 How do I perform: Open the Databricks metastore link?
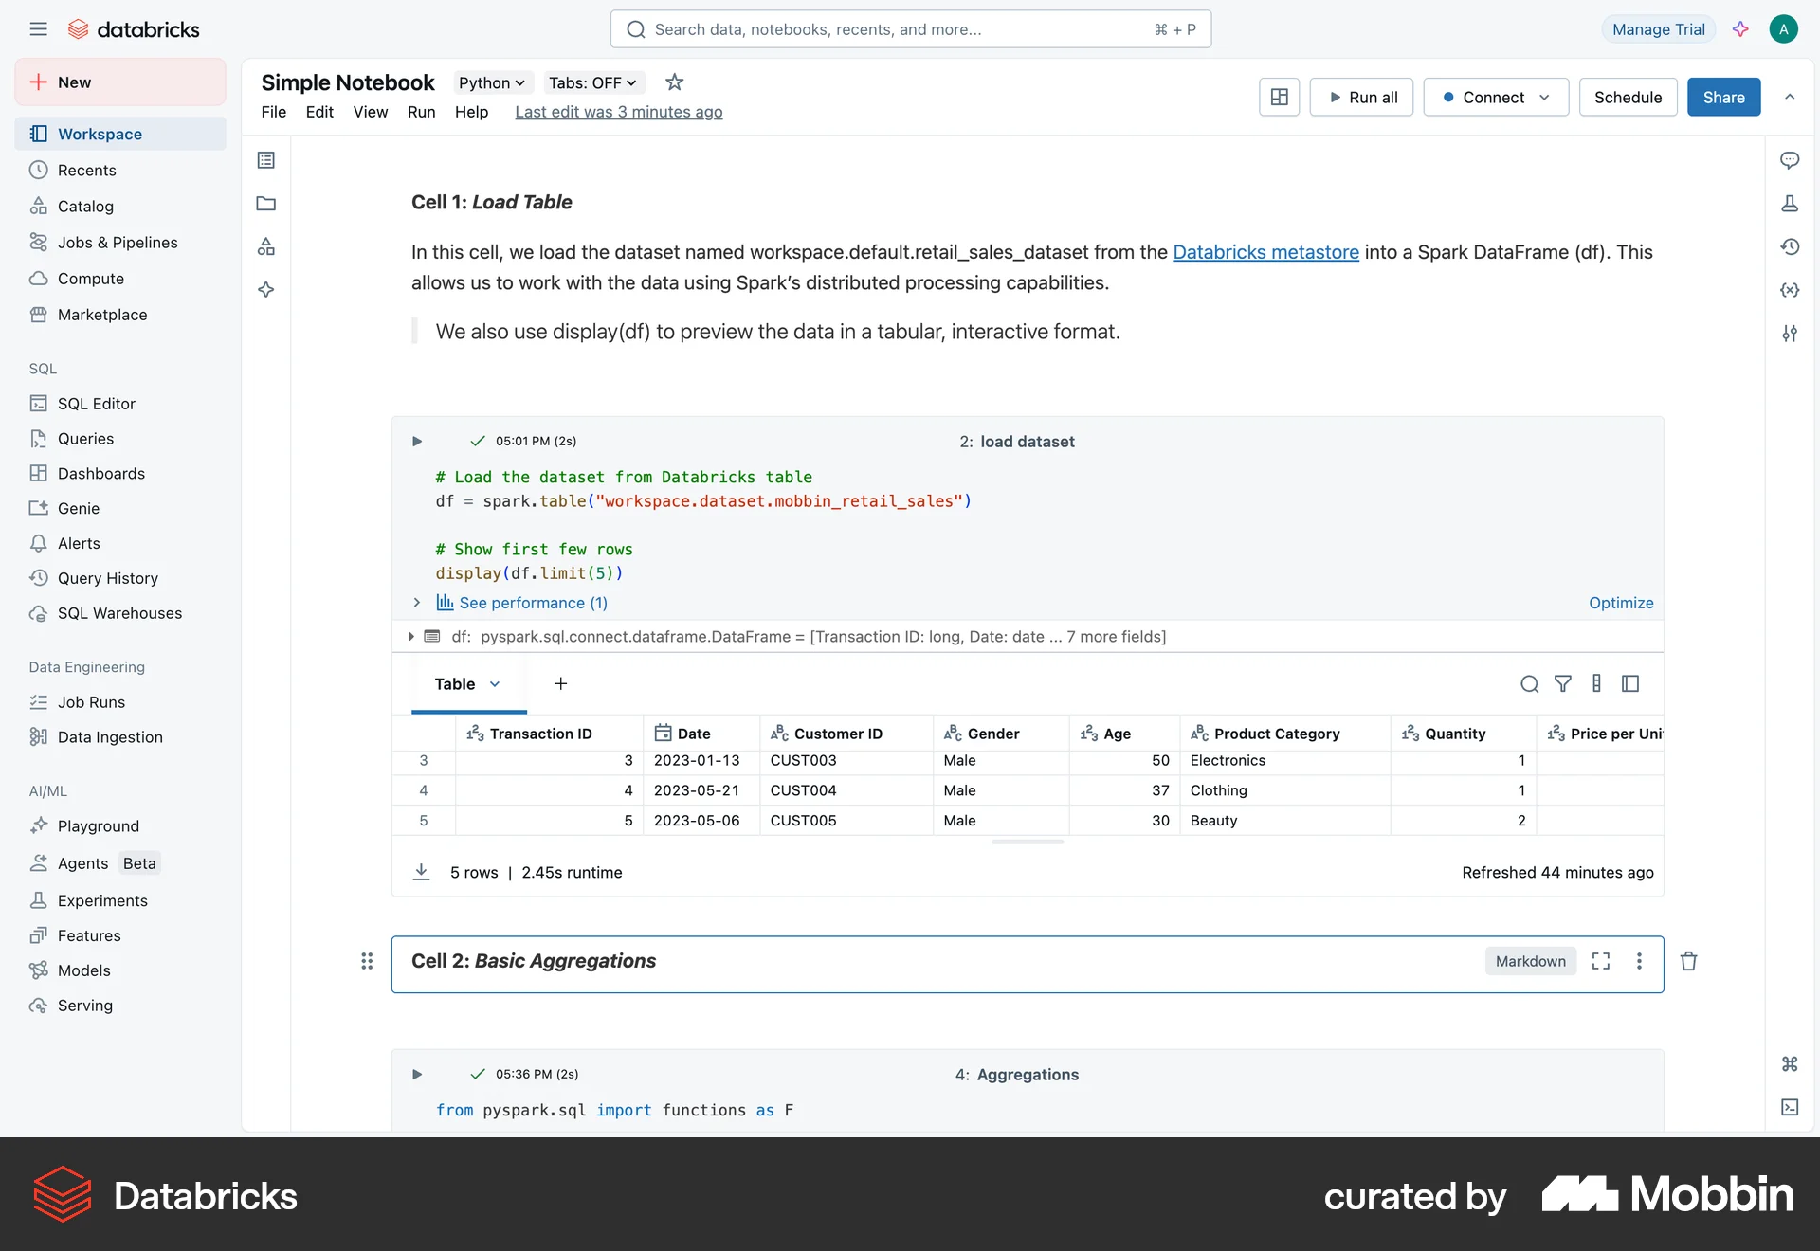click(1265, 252)
